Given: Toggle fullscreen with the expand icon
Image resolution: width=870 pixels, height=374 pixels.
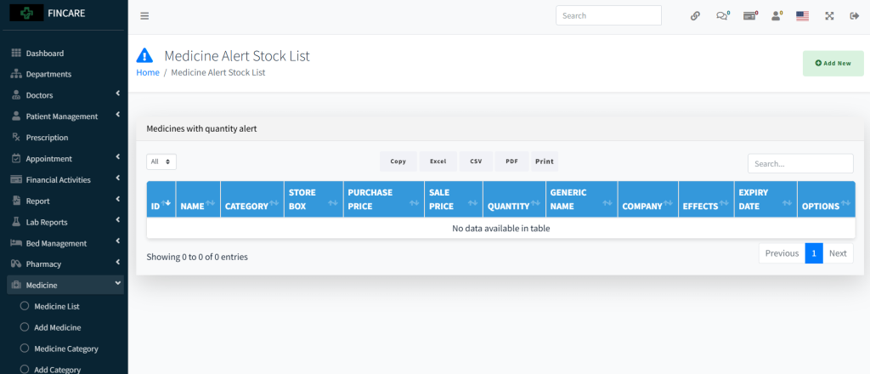Looking at the screenshot, I should click(x=829, y=15).
